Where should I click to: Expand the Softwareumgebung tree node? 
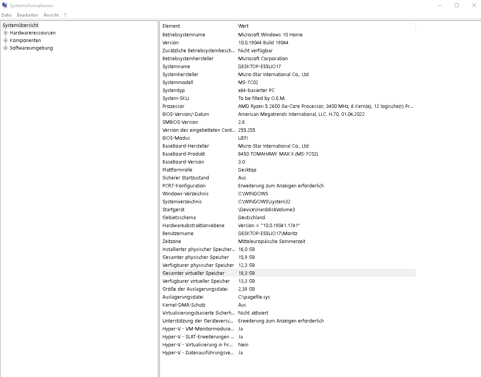pos(5,48)
